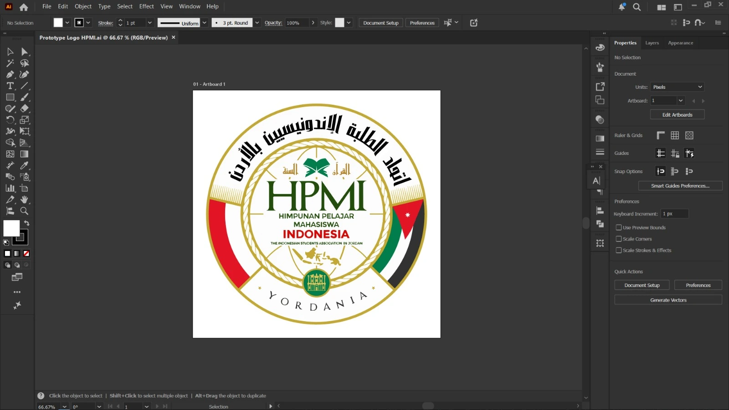Open the Effect menu
Screen dimensions: 729x410
(146, 6)
